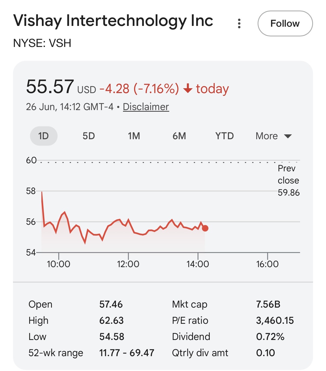326x371 pixels.
Task: Select the YTD chart range
Action: [224, 136]
